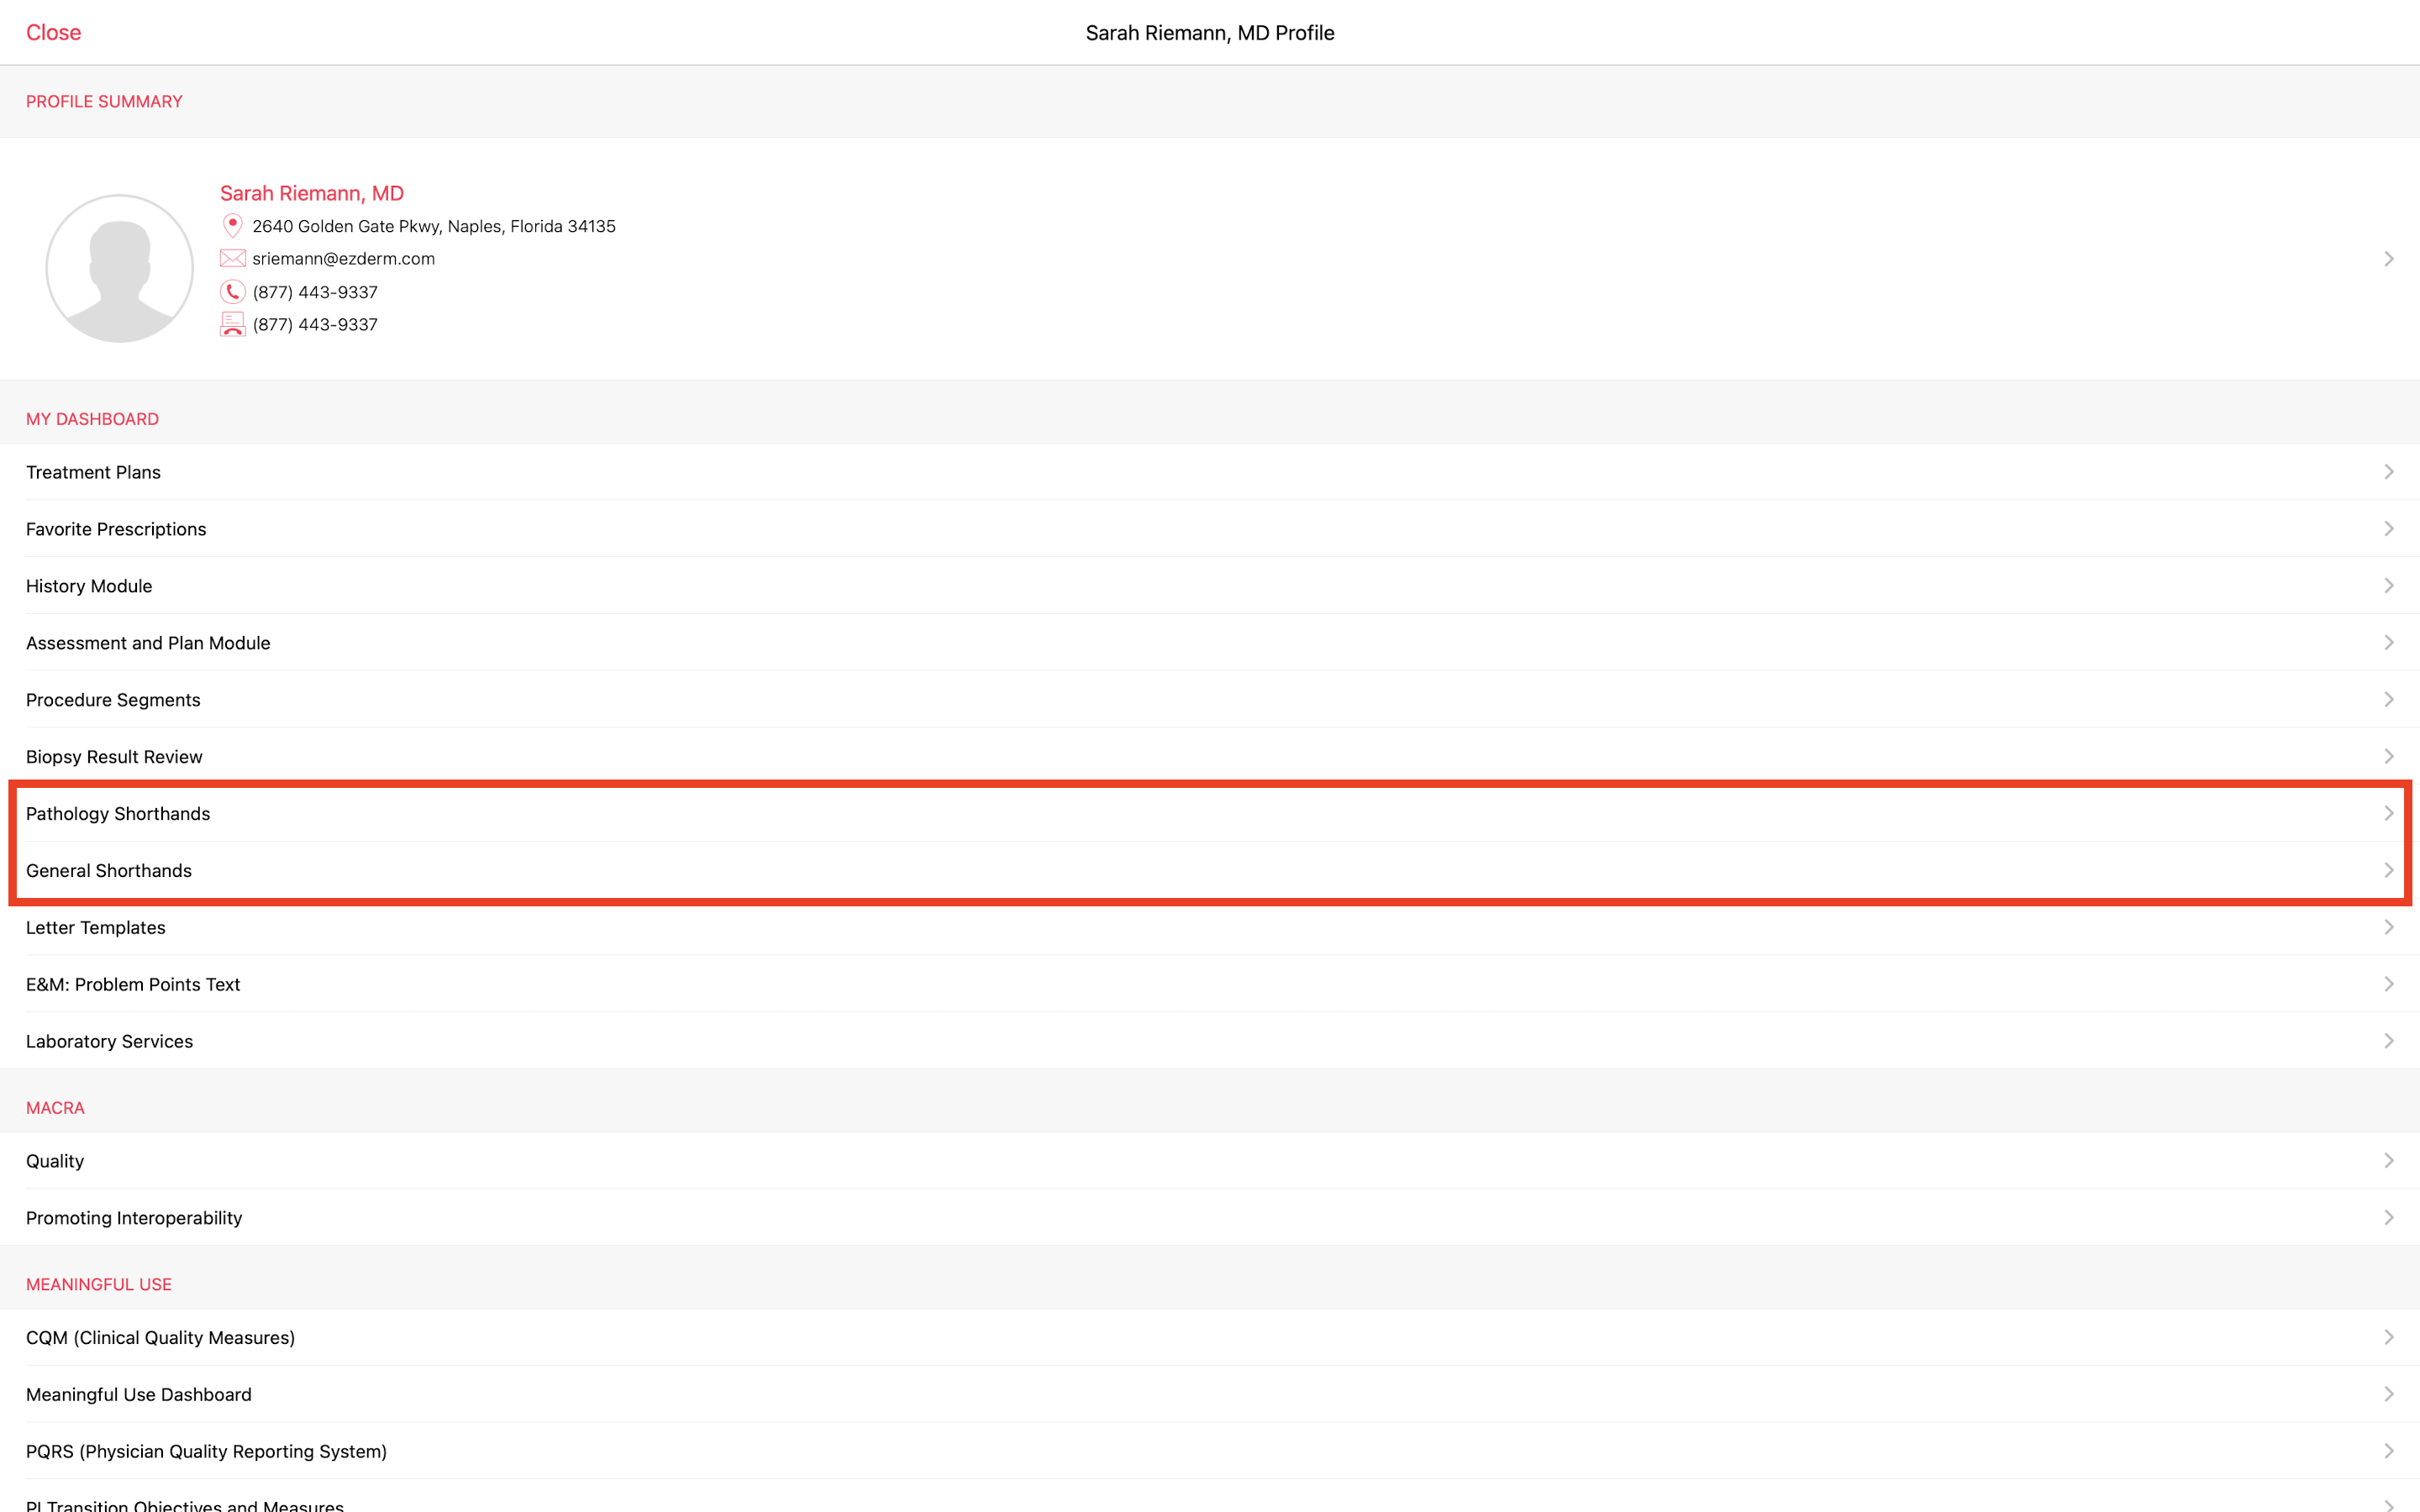Image resolution: width=2420 pixels, height=1512 pixels.
Task: Click chevron on Favorite Prescriptions row
Action: (2388, 529)
